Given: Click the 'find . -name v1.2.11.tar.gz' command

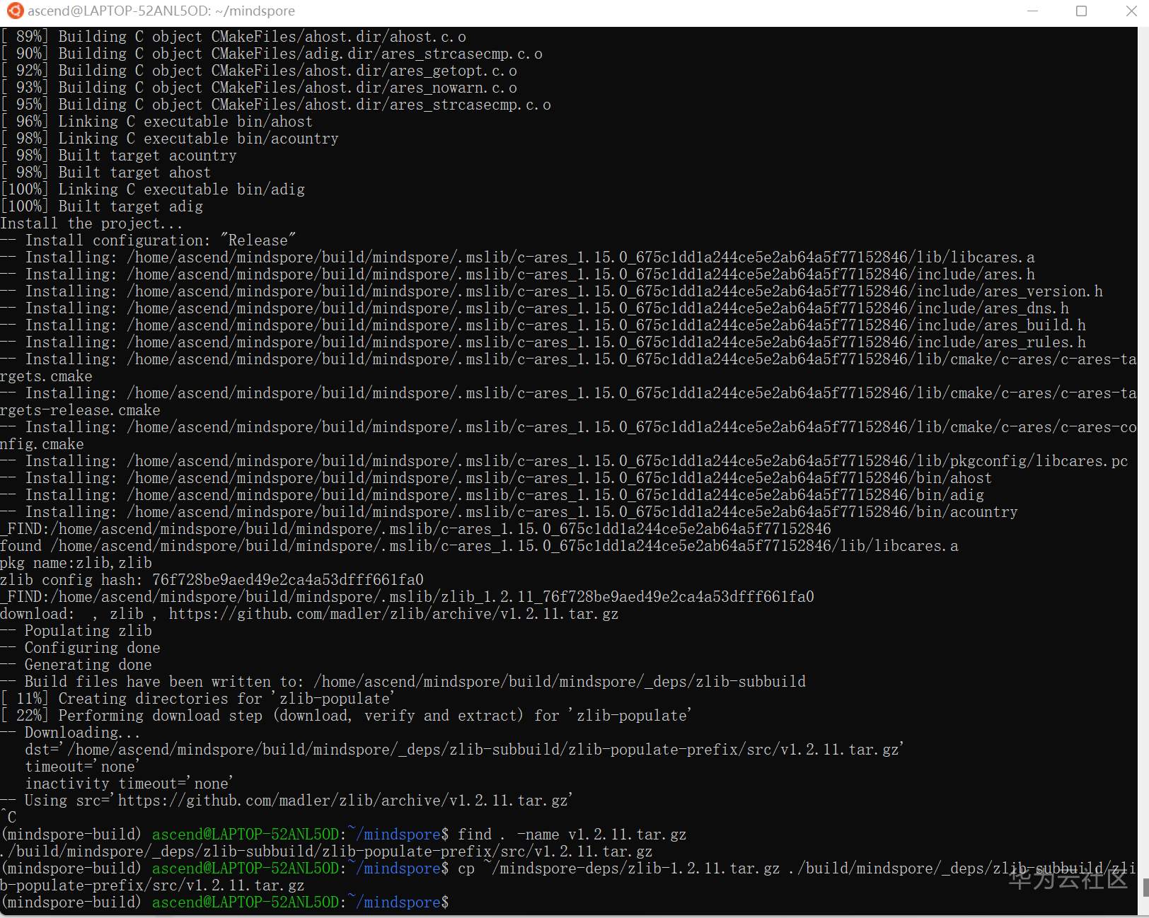Looking at the screenshot, I should (572, 835).
